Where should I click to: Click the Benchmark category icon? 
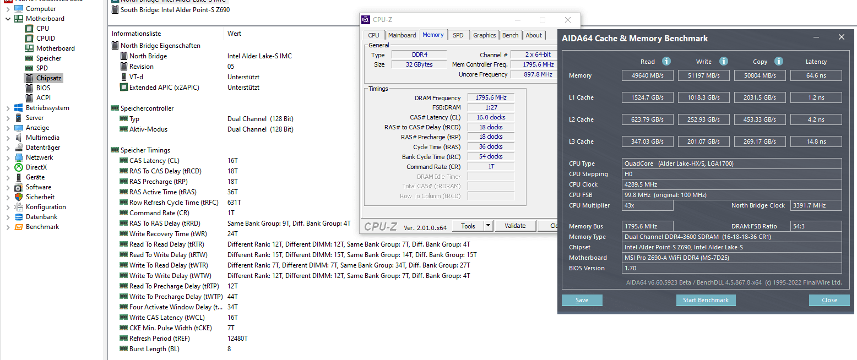point(19,227)
